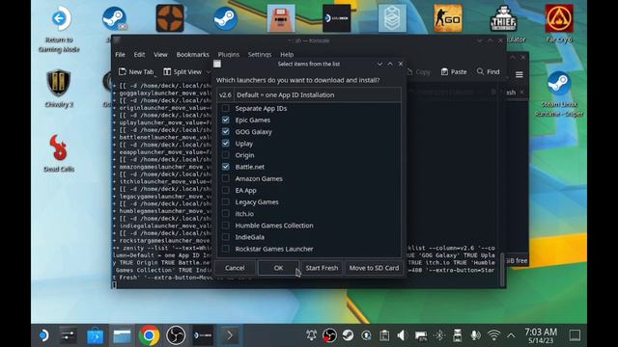Check the Rockstar Games Launcher option
Viewport: 618px width, 347px height.
(x=225, y=249)
